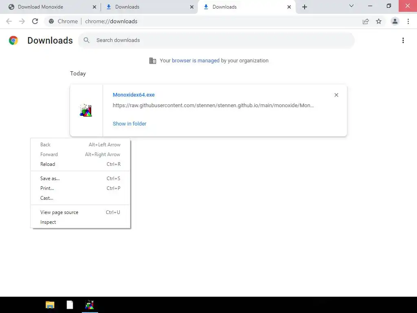This screenshot has width=417, height=313.
Task: Open the Downloads page more actions menu
Action: click(x=403, y=40)
